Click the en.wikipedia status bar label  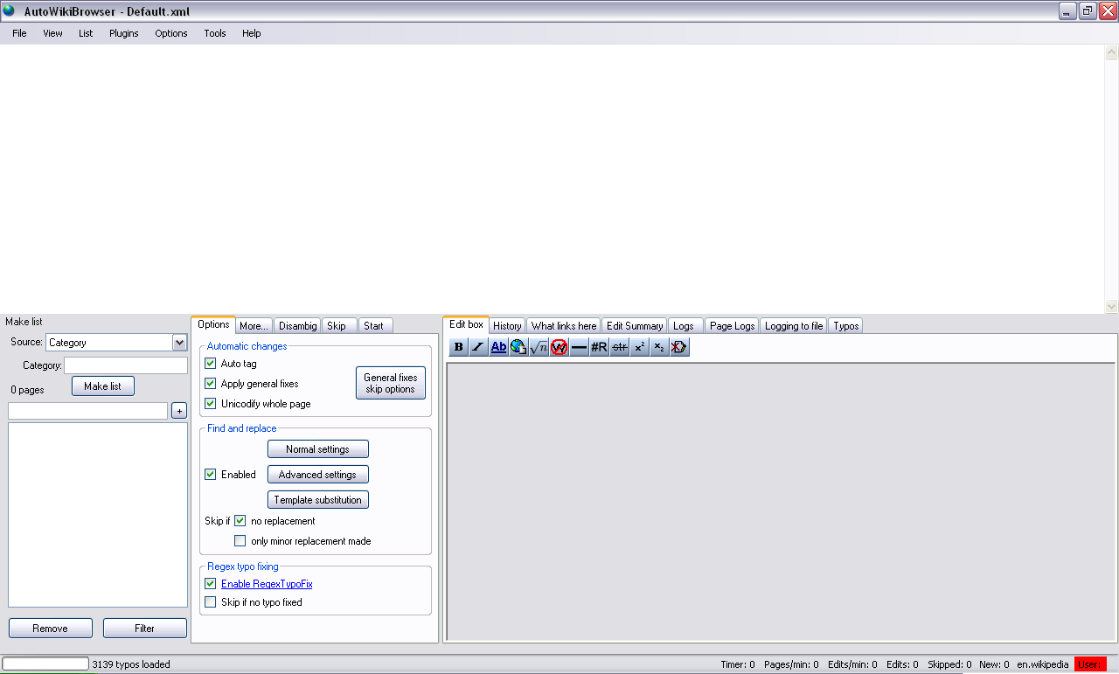1042,664
